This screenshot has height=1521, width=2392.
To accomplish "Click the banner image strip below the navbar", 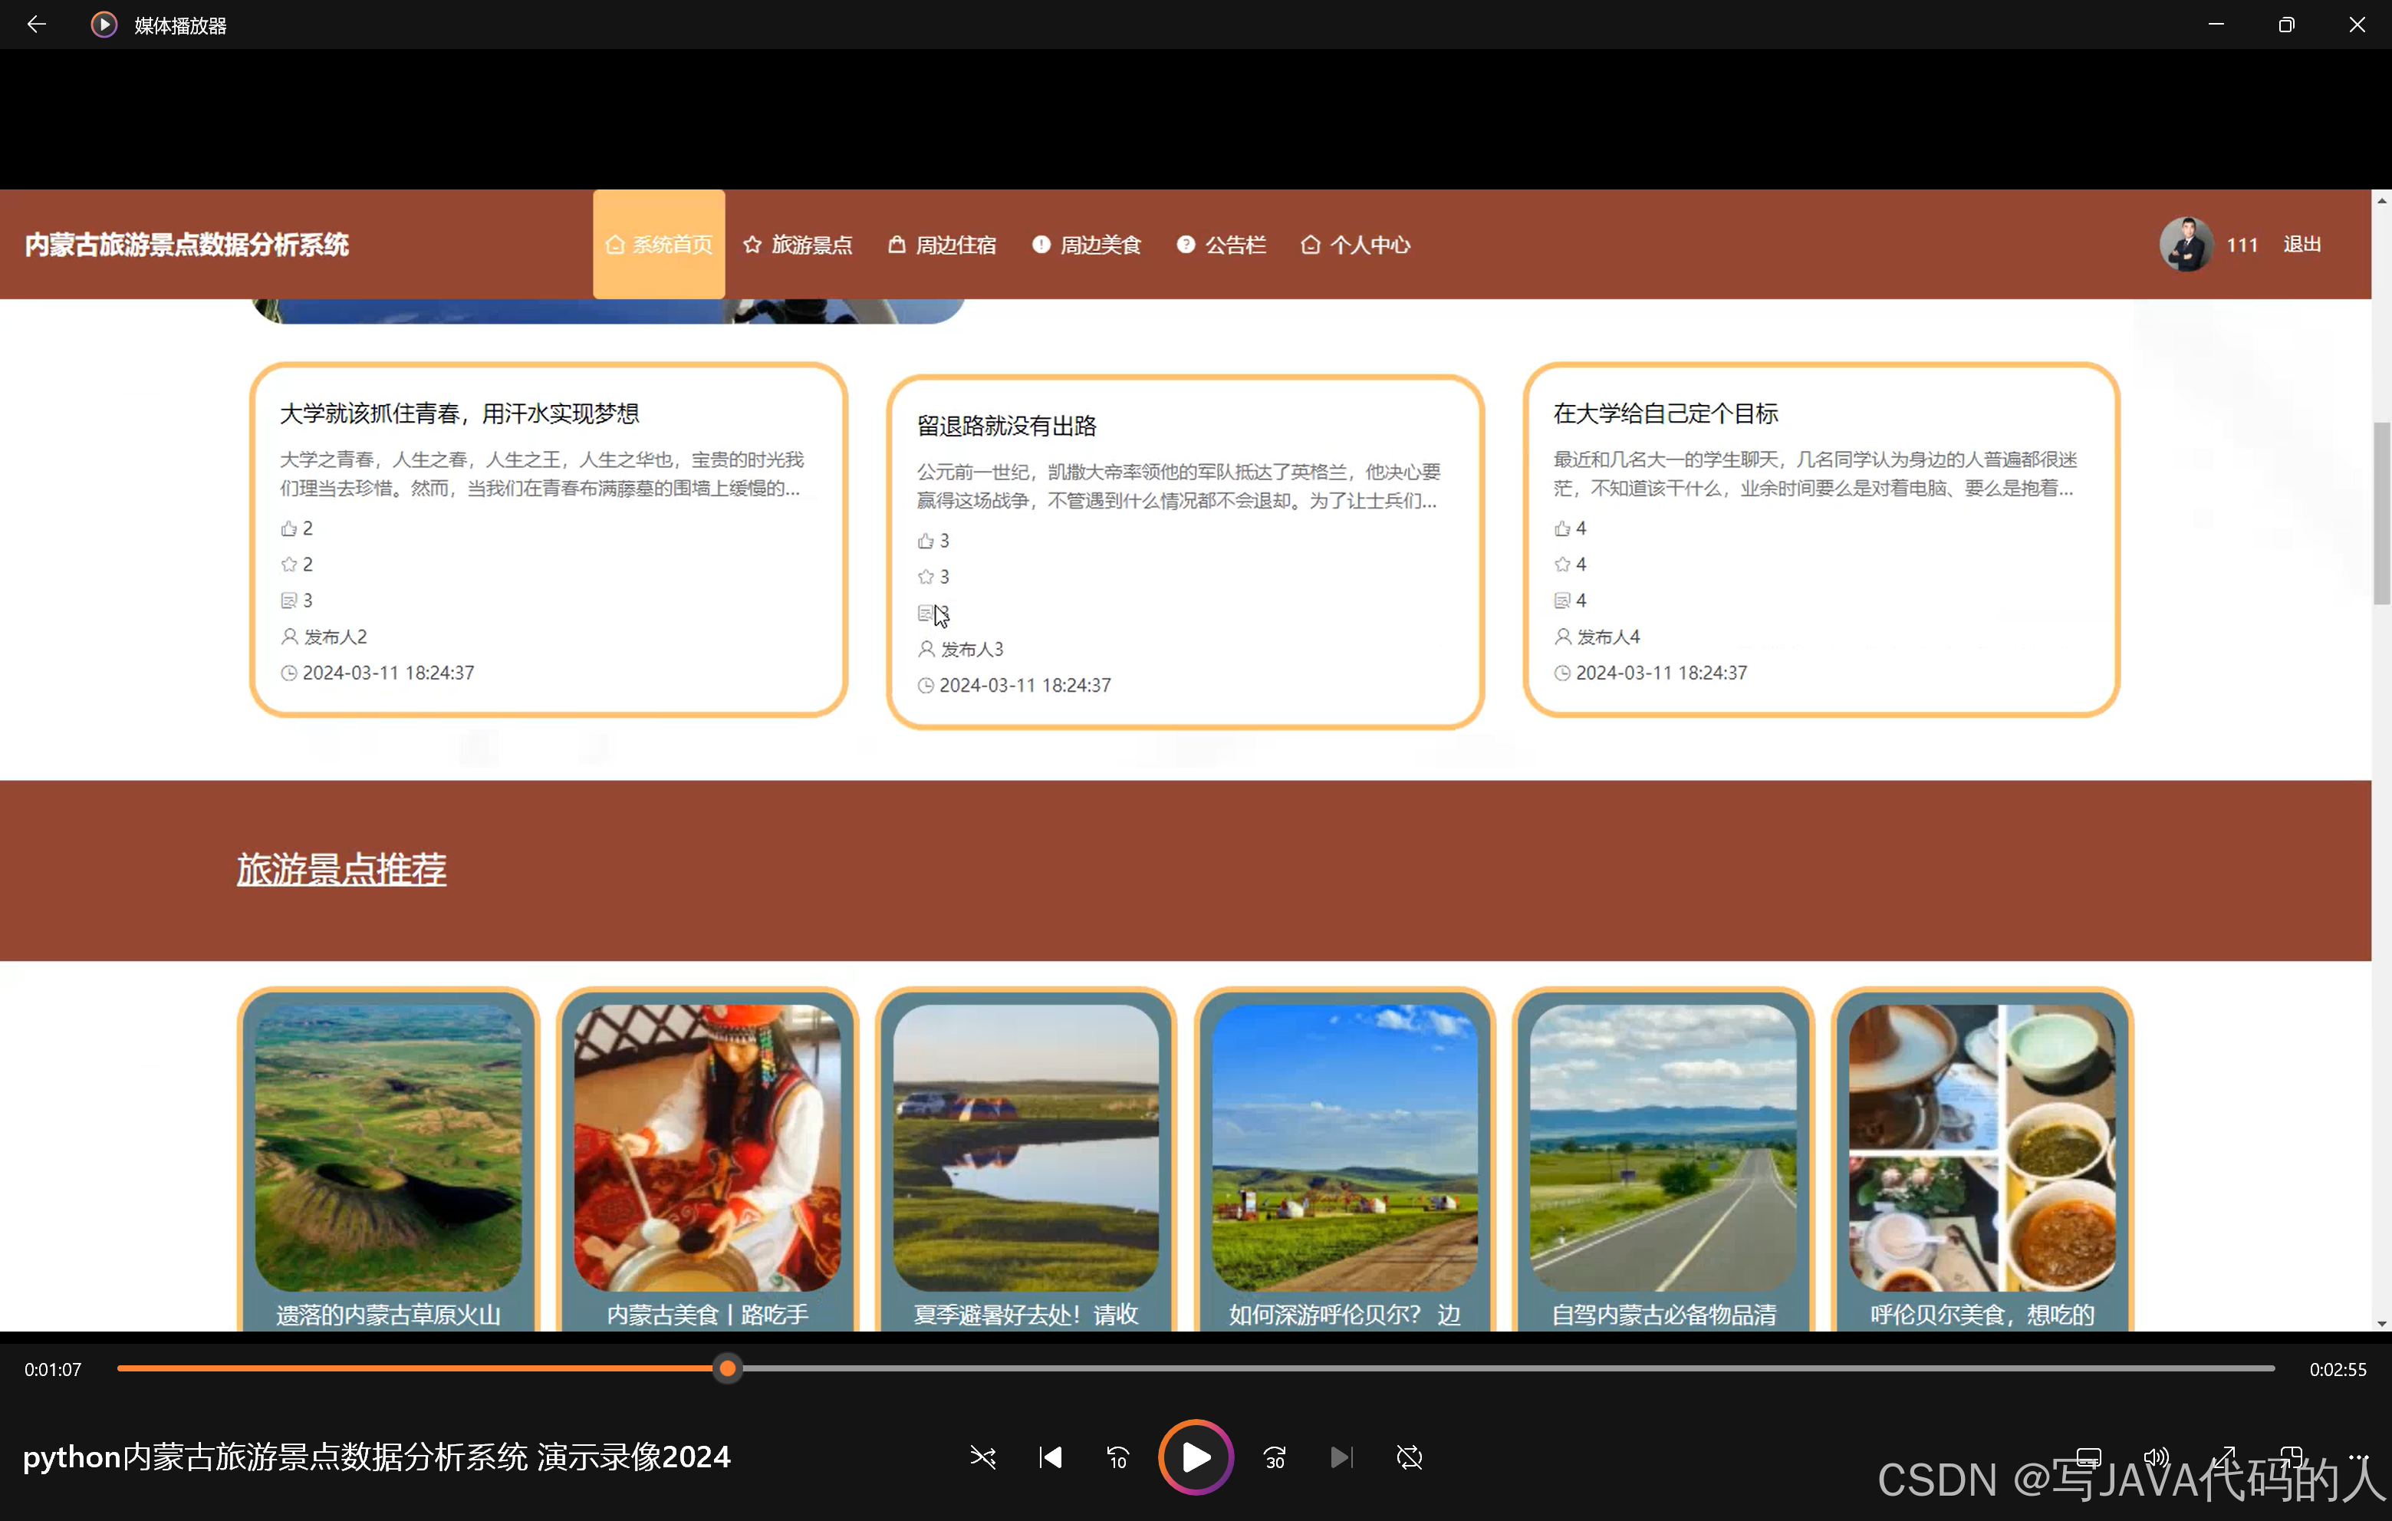I will click(x=607, y=311).
